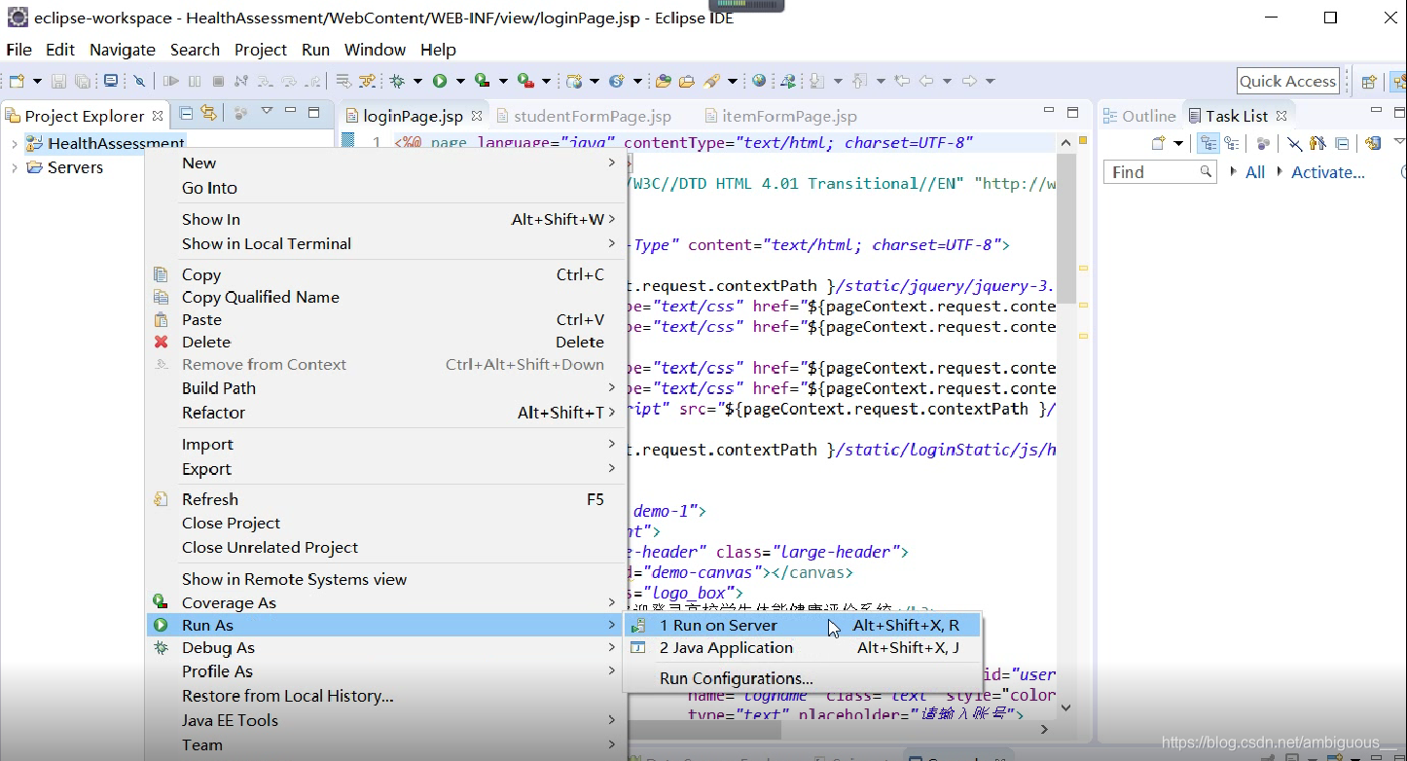Open the Task List view menu triangle
Viewport: 1407px width, 761px height.
(1400, 142)
